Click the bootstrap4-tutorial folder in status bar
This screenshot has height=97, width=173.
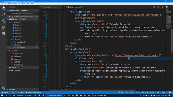pos(33,92)
